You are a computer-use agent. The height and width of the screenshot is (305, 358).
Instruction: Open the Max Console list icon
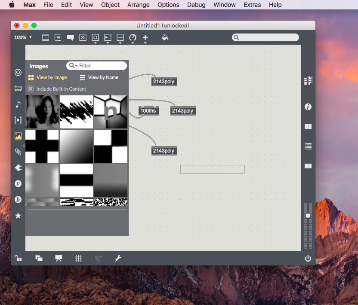[x=308, y=146]
